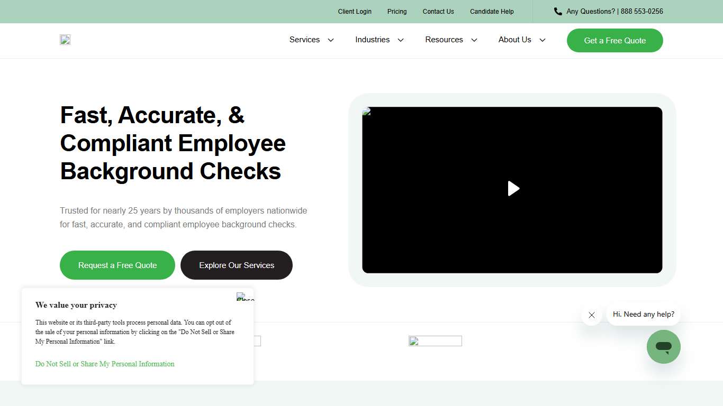
Task: Open Do Not Sell or Share My Personal Information
Action: coord(104,364)
